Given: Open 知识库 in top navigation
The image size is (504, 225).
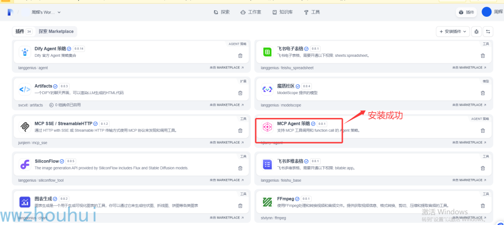Looking at the screenshot, I should [x=282, y=12].
